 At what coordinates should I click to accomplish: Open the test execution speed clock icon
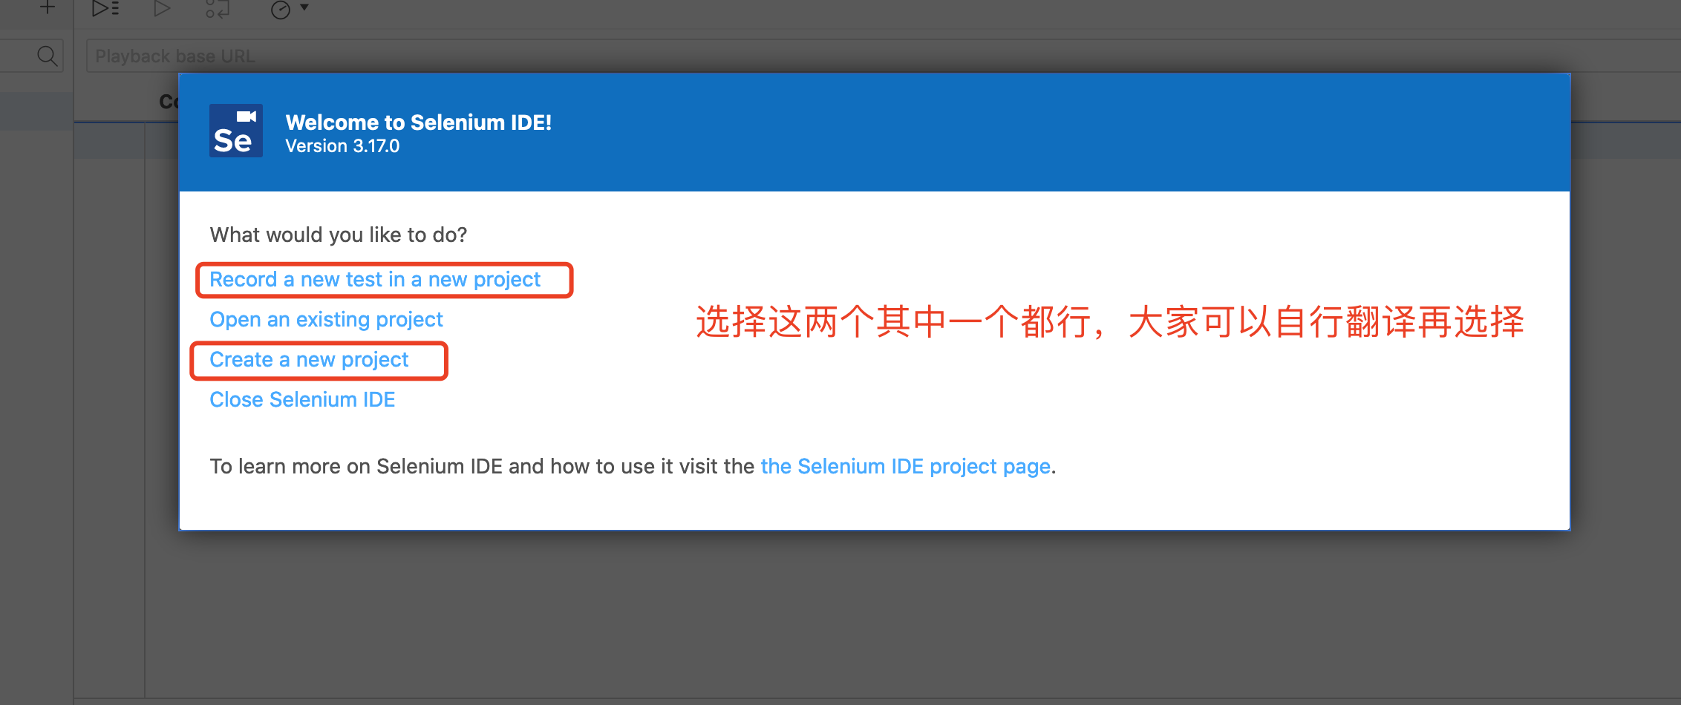point(281,10)
